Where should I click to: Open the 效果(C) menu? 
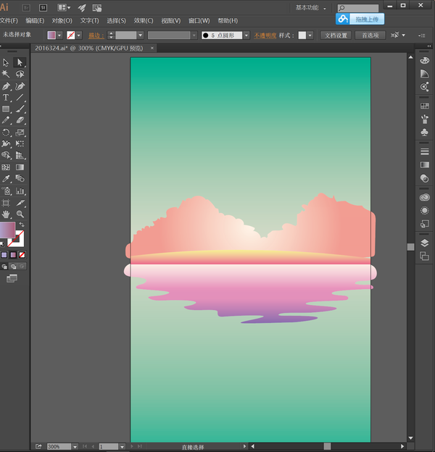[x=144, y=21]
